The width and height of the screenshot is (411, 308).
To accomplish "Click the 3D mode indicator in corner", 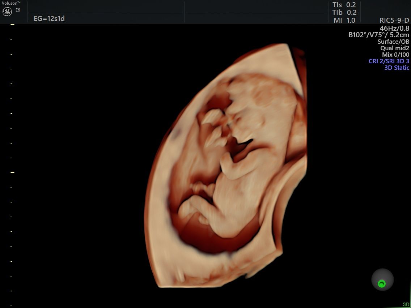I will tap(406, 304).
